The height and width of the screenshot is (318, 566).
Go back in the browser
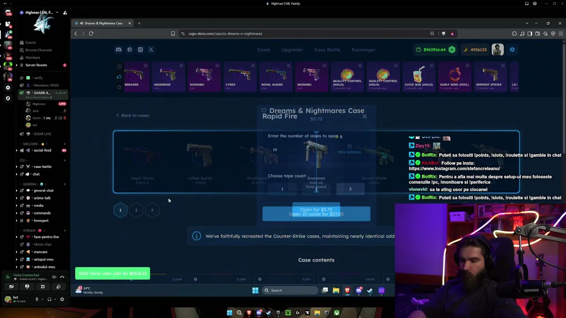pos(76,34)
